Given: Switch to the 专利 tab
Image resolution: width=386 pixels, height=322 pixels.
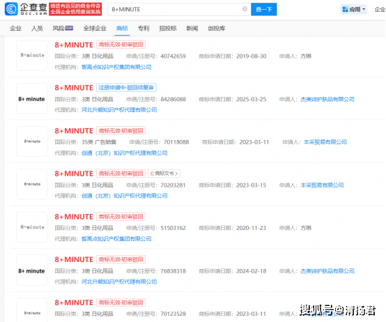Looking at the screenshot, I should click(144, 29).
